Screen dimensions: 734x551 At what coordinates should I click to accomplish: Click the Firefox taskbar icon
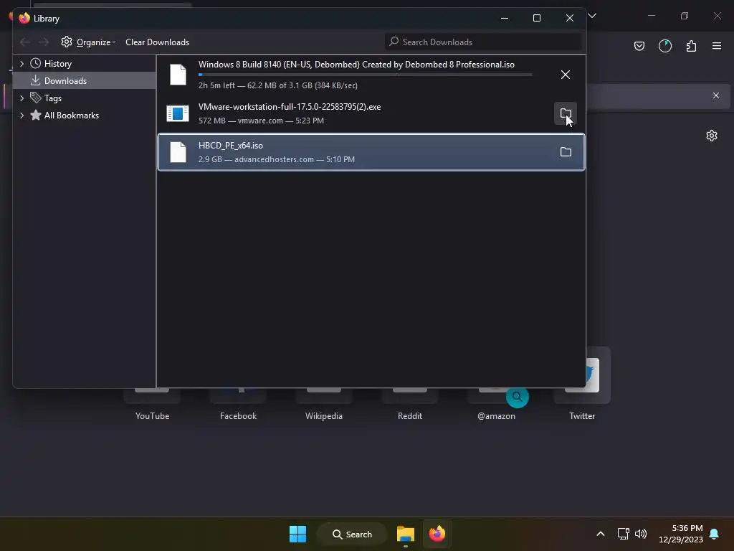tap(437, 534)
